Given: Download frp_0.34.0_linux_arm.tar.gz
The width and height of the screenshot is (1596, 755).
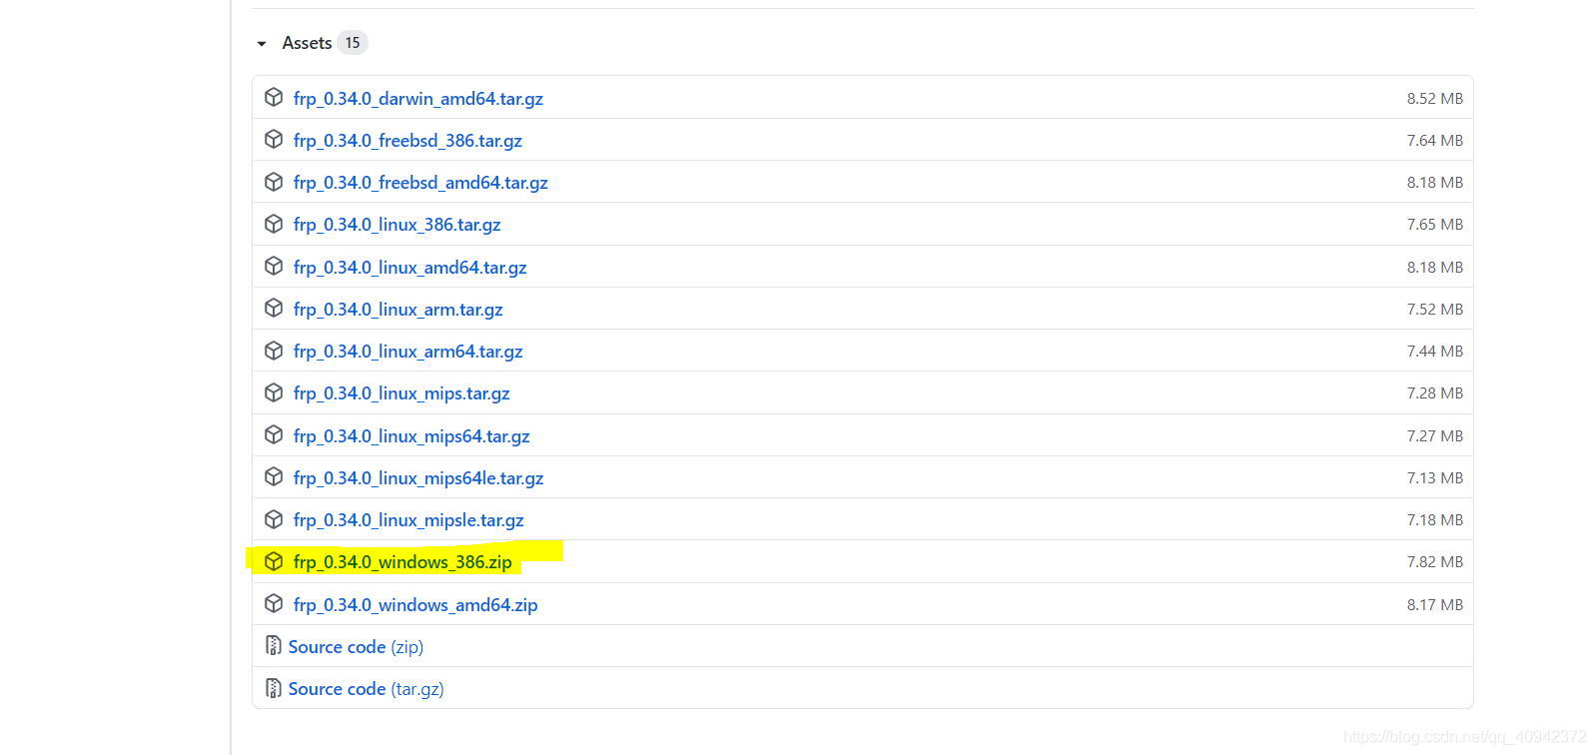Looking at the screenshot, I should 399,310.
